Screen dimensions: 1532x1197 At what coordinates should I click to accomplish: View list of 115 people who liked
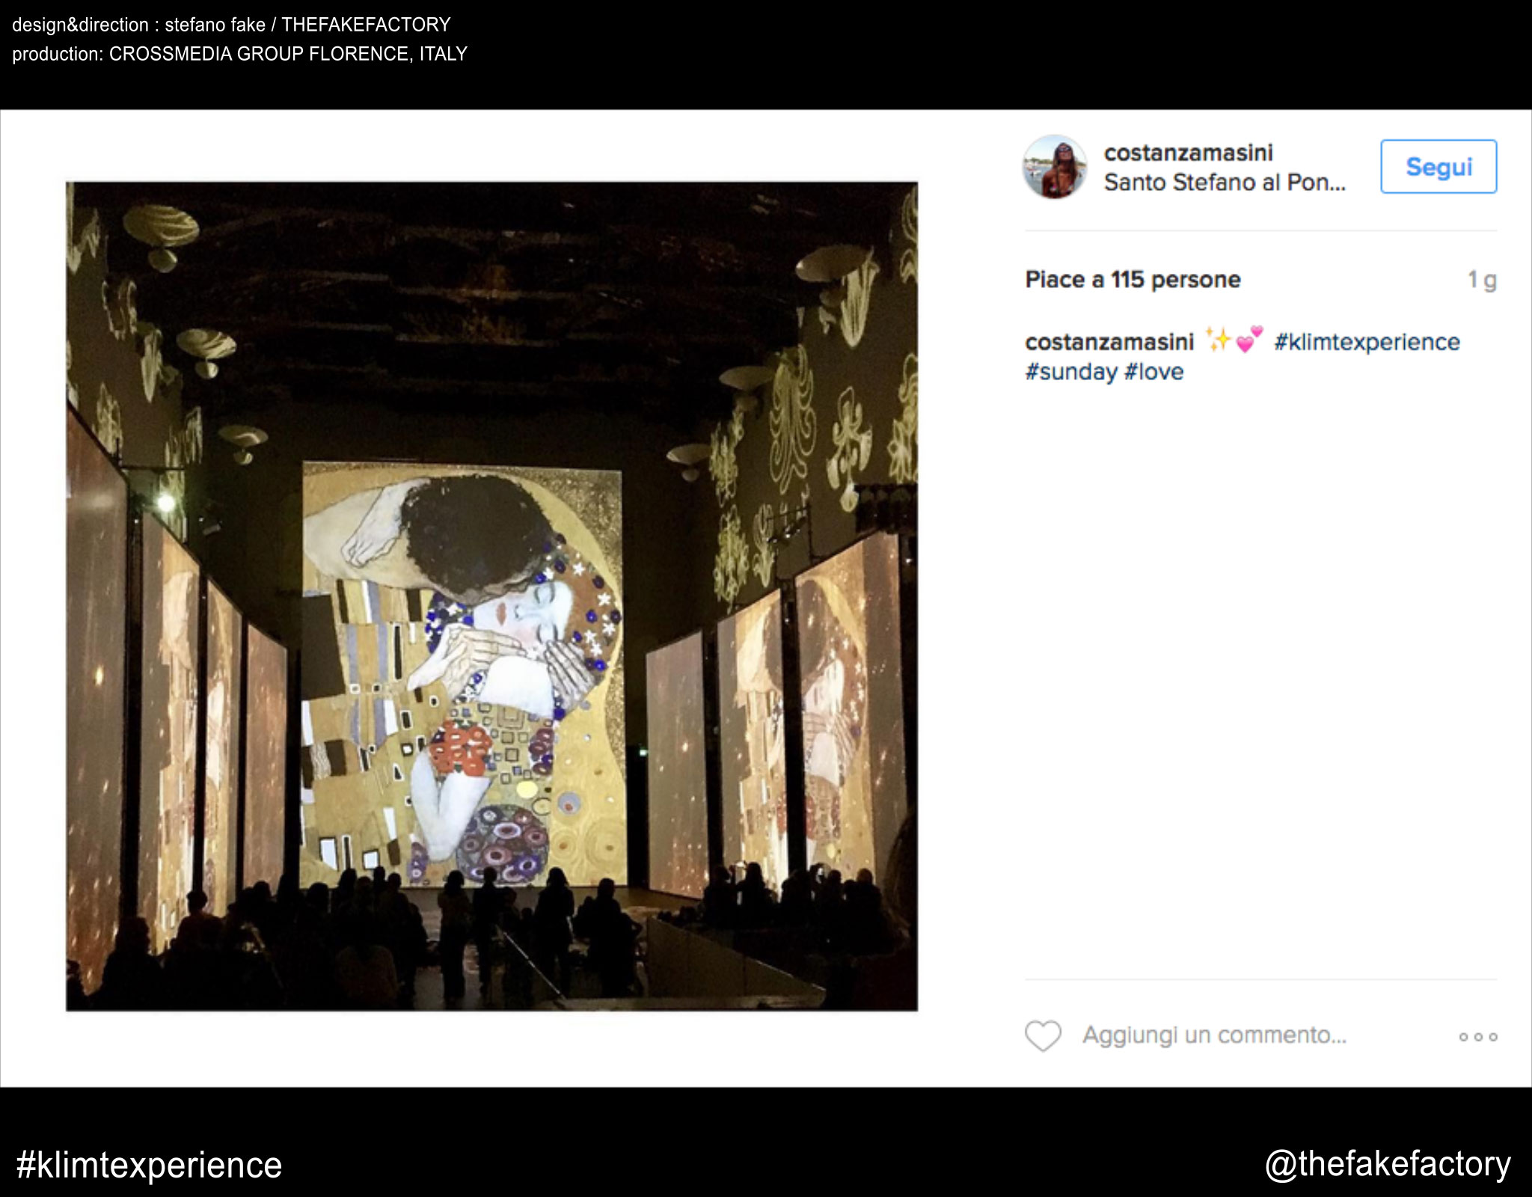[1133, 280]
